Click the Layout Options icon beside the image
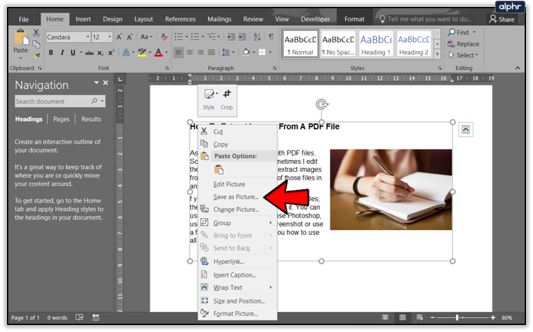This screenshot has width=533, height=332. 466,129
